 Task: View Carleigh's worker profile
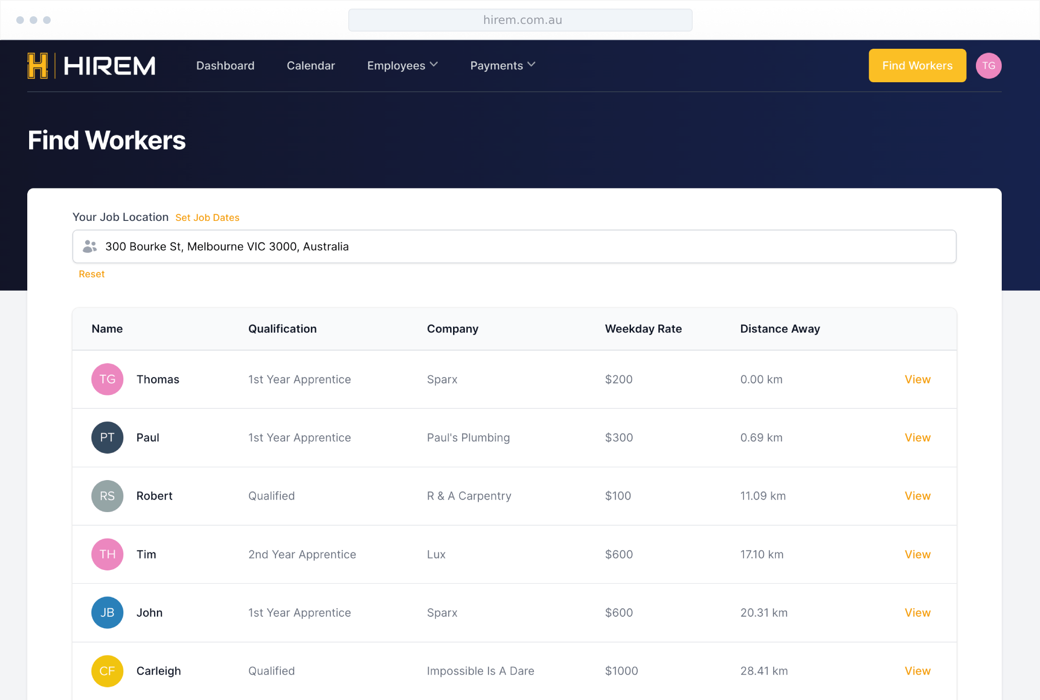click(x=917, y=671)
